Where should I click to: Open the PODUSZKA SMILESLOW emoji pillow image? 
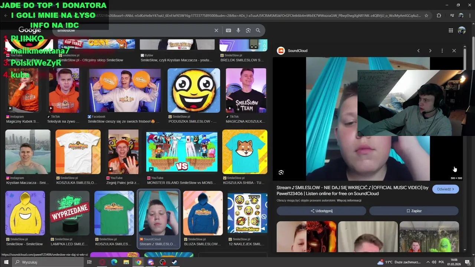point(194,90)
